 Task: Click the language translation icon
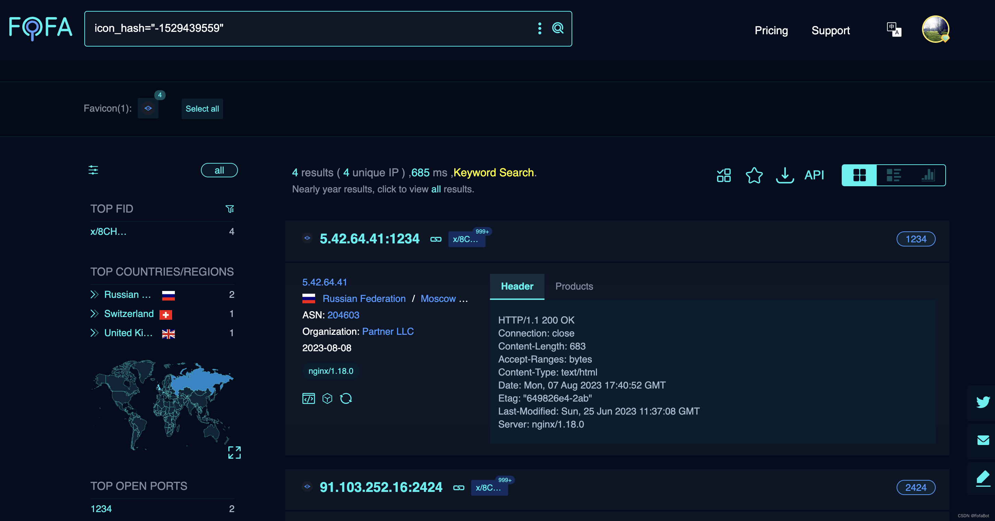pos(894,29)
